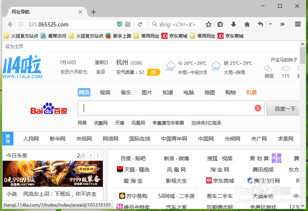
Task: Click the red 5 badge in search box
Action: pos(258,108)
